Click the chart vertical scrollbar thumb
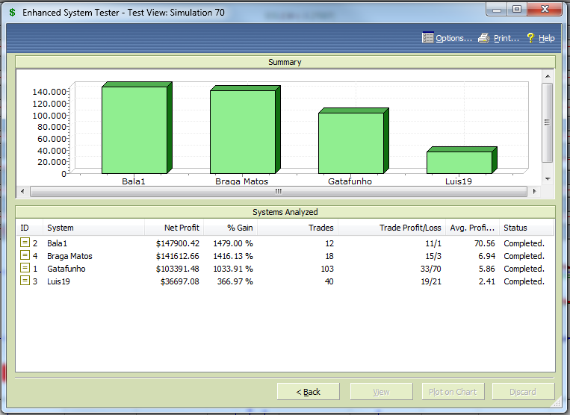Viewport: 570px width, 415px height. click(x=548, y=122)
